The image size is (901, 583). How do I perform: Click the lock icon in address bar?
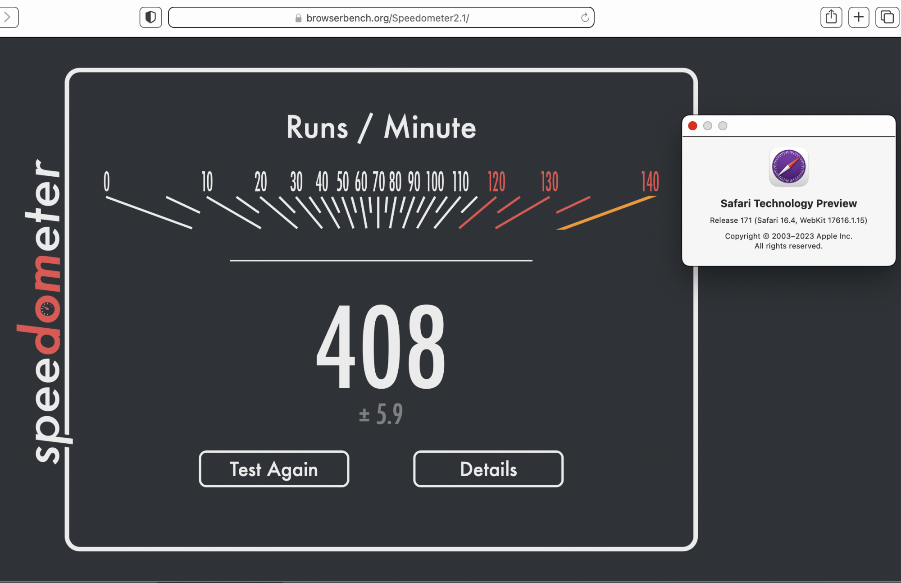298,18
